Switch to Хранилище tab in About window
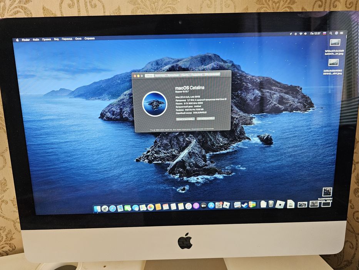 click(173, 75)
